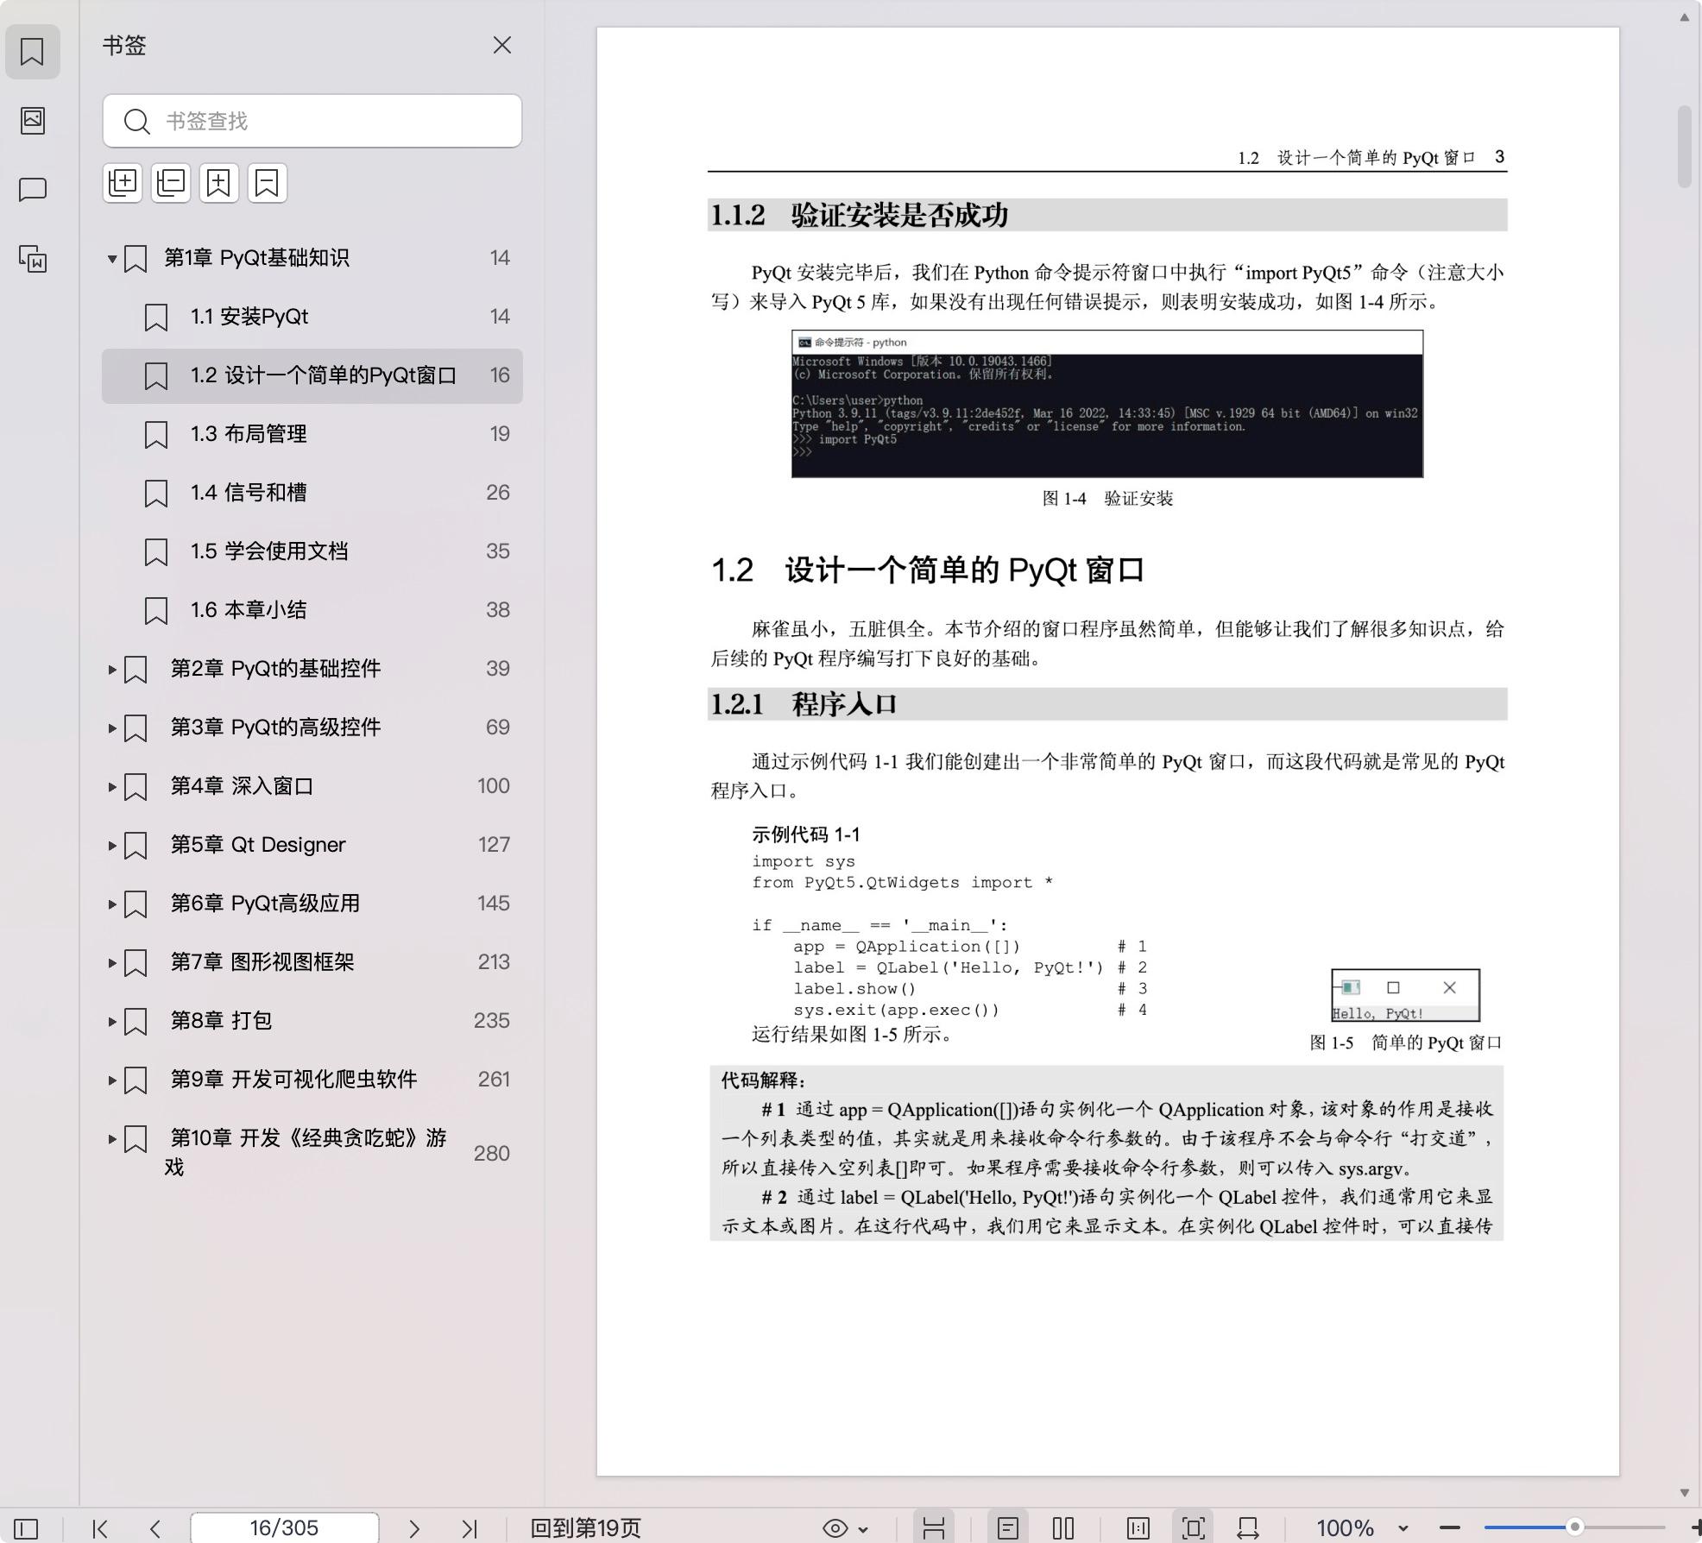
Task: Expand the 第6章 PyQt高级应用 bookmark
Action: (x=112, y=904)
